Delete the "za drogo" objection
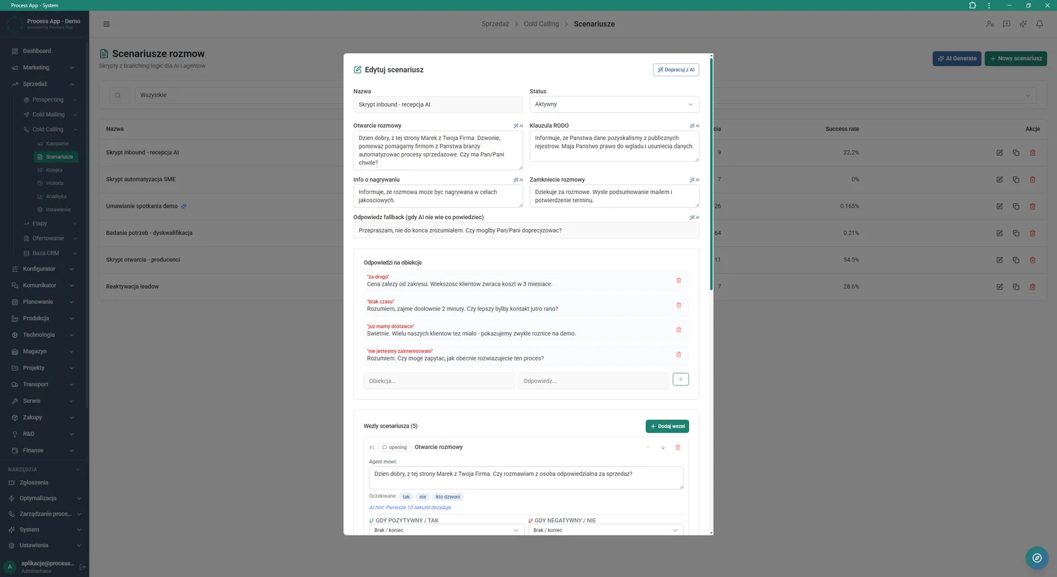 (x=678, y=281)
